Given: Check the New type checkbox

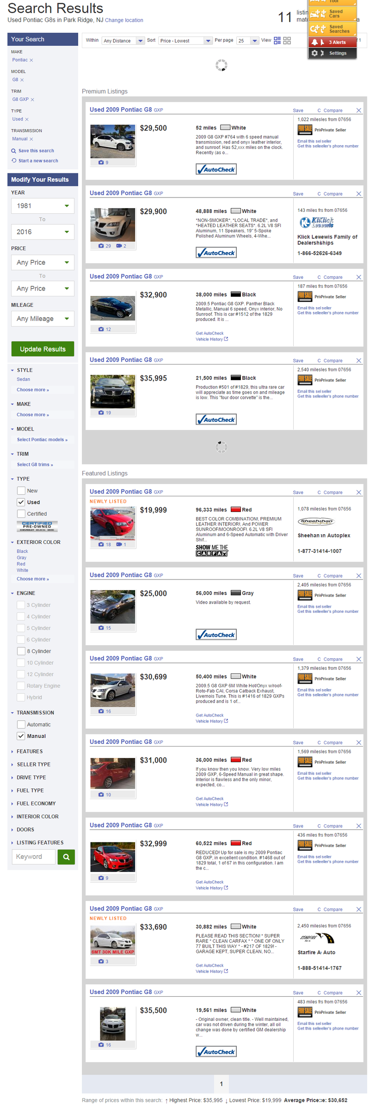Looking at the screenshot, I should [x=21, y=490].
